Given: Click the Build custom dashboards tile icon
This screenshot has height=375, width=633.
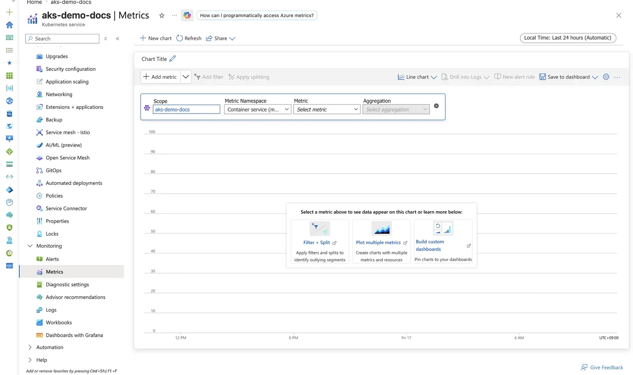Looking at the screenshot, I should tap(443, 228).
